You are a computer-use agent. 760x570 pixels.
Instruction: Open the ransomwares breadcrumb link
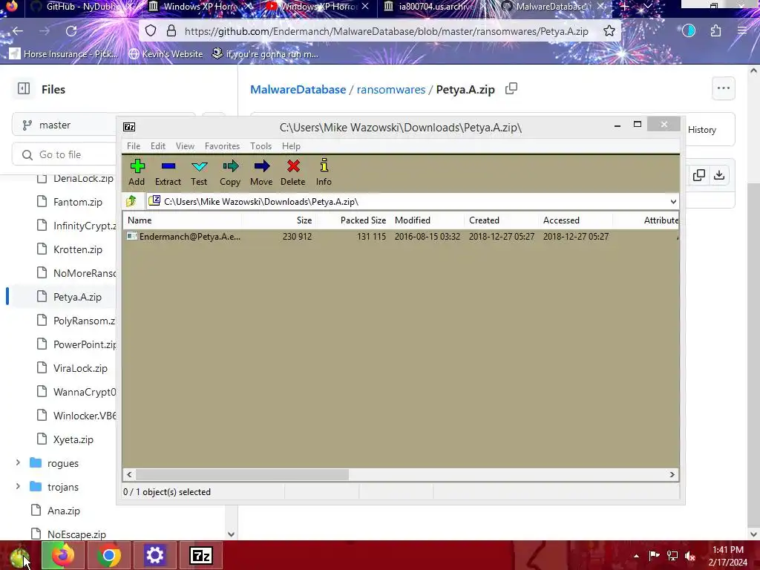point(391,90)
